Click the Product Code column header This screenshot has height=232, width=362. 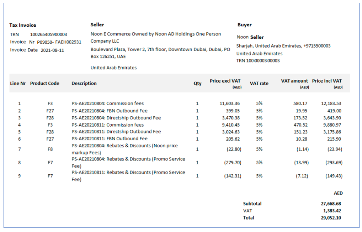[44, 83]
